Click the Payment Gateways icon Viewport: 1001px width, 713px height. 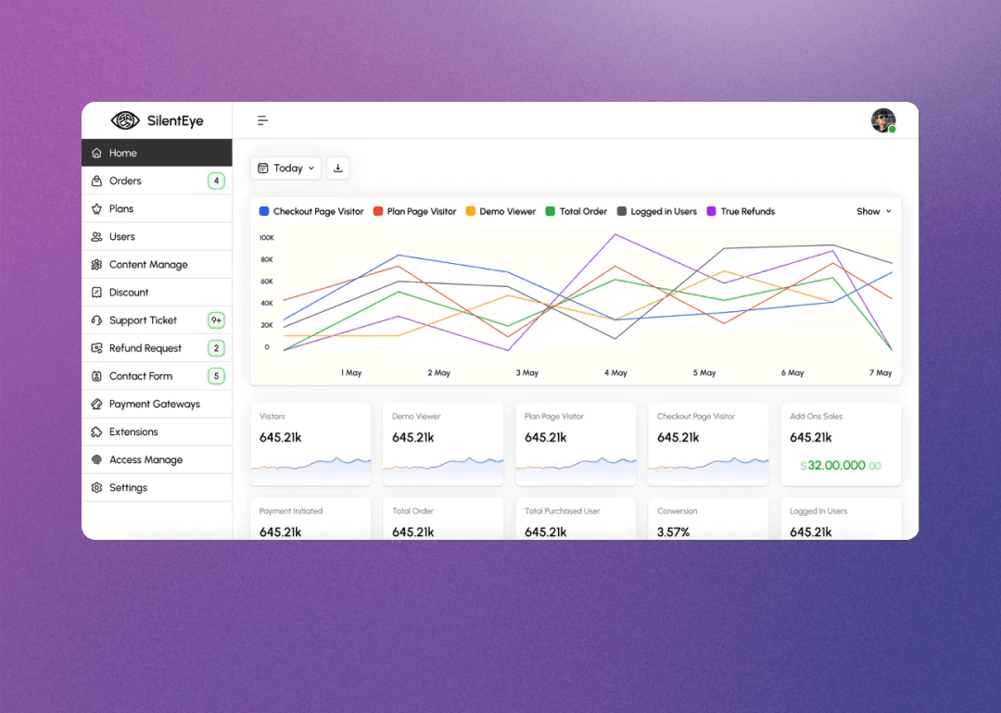(x=96, y=405)
